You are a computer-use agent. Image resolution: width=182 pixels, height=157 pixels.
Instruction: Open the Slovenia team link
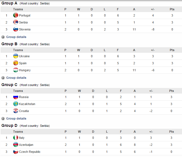(x=25, y=29)
